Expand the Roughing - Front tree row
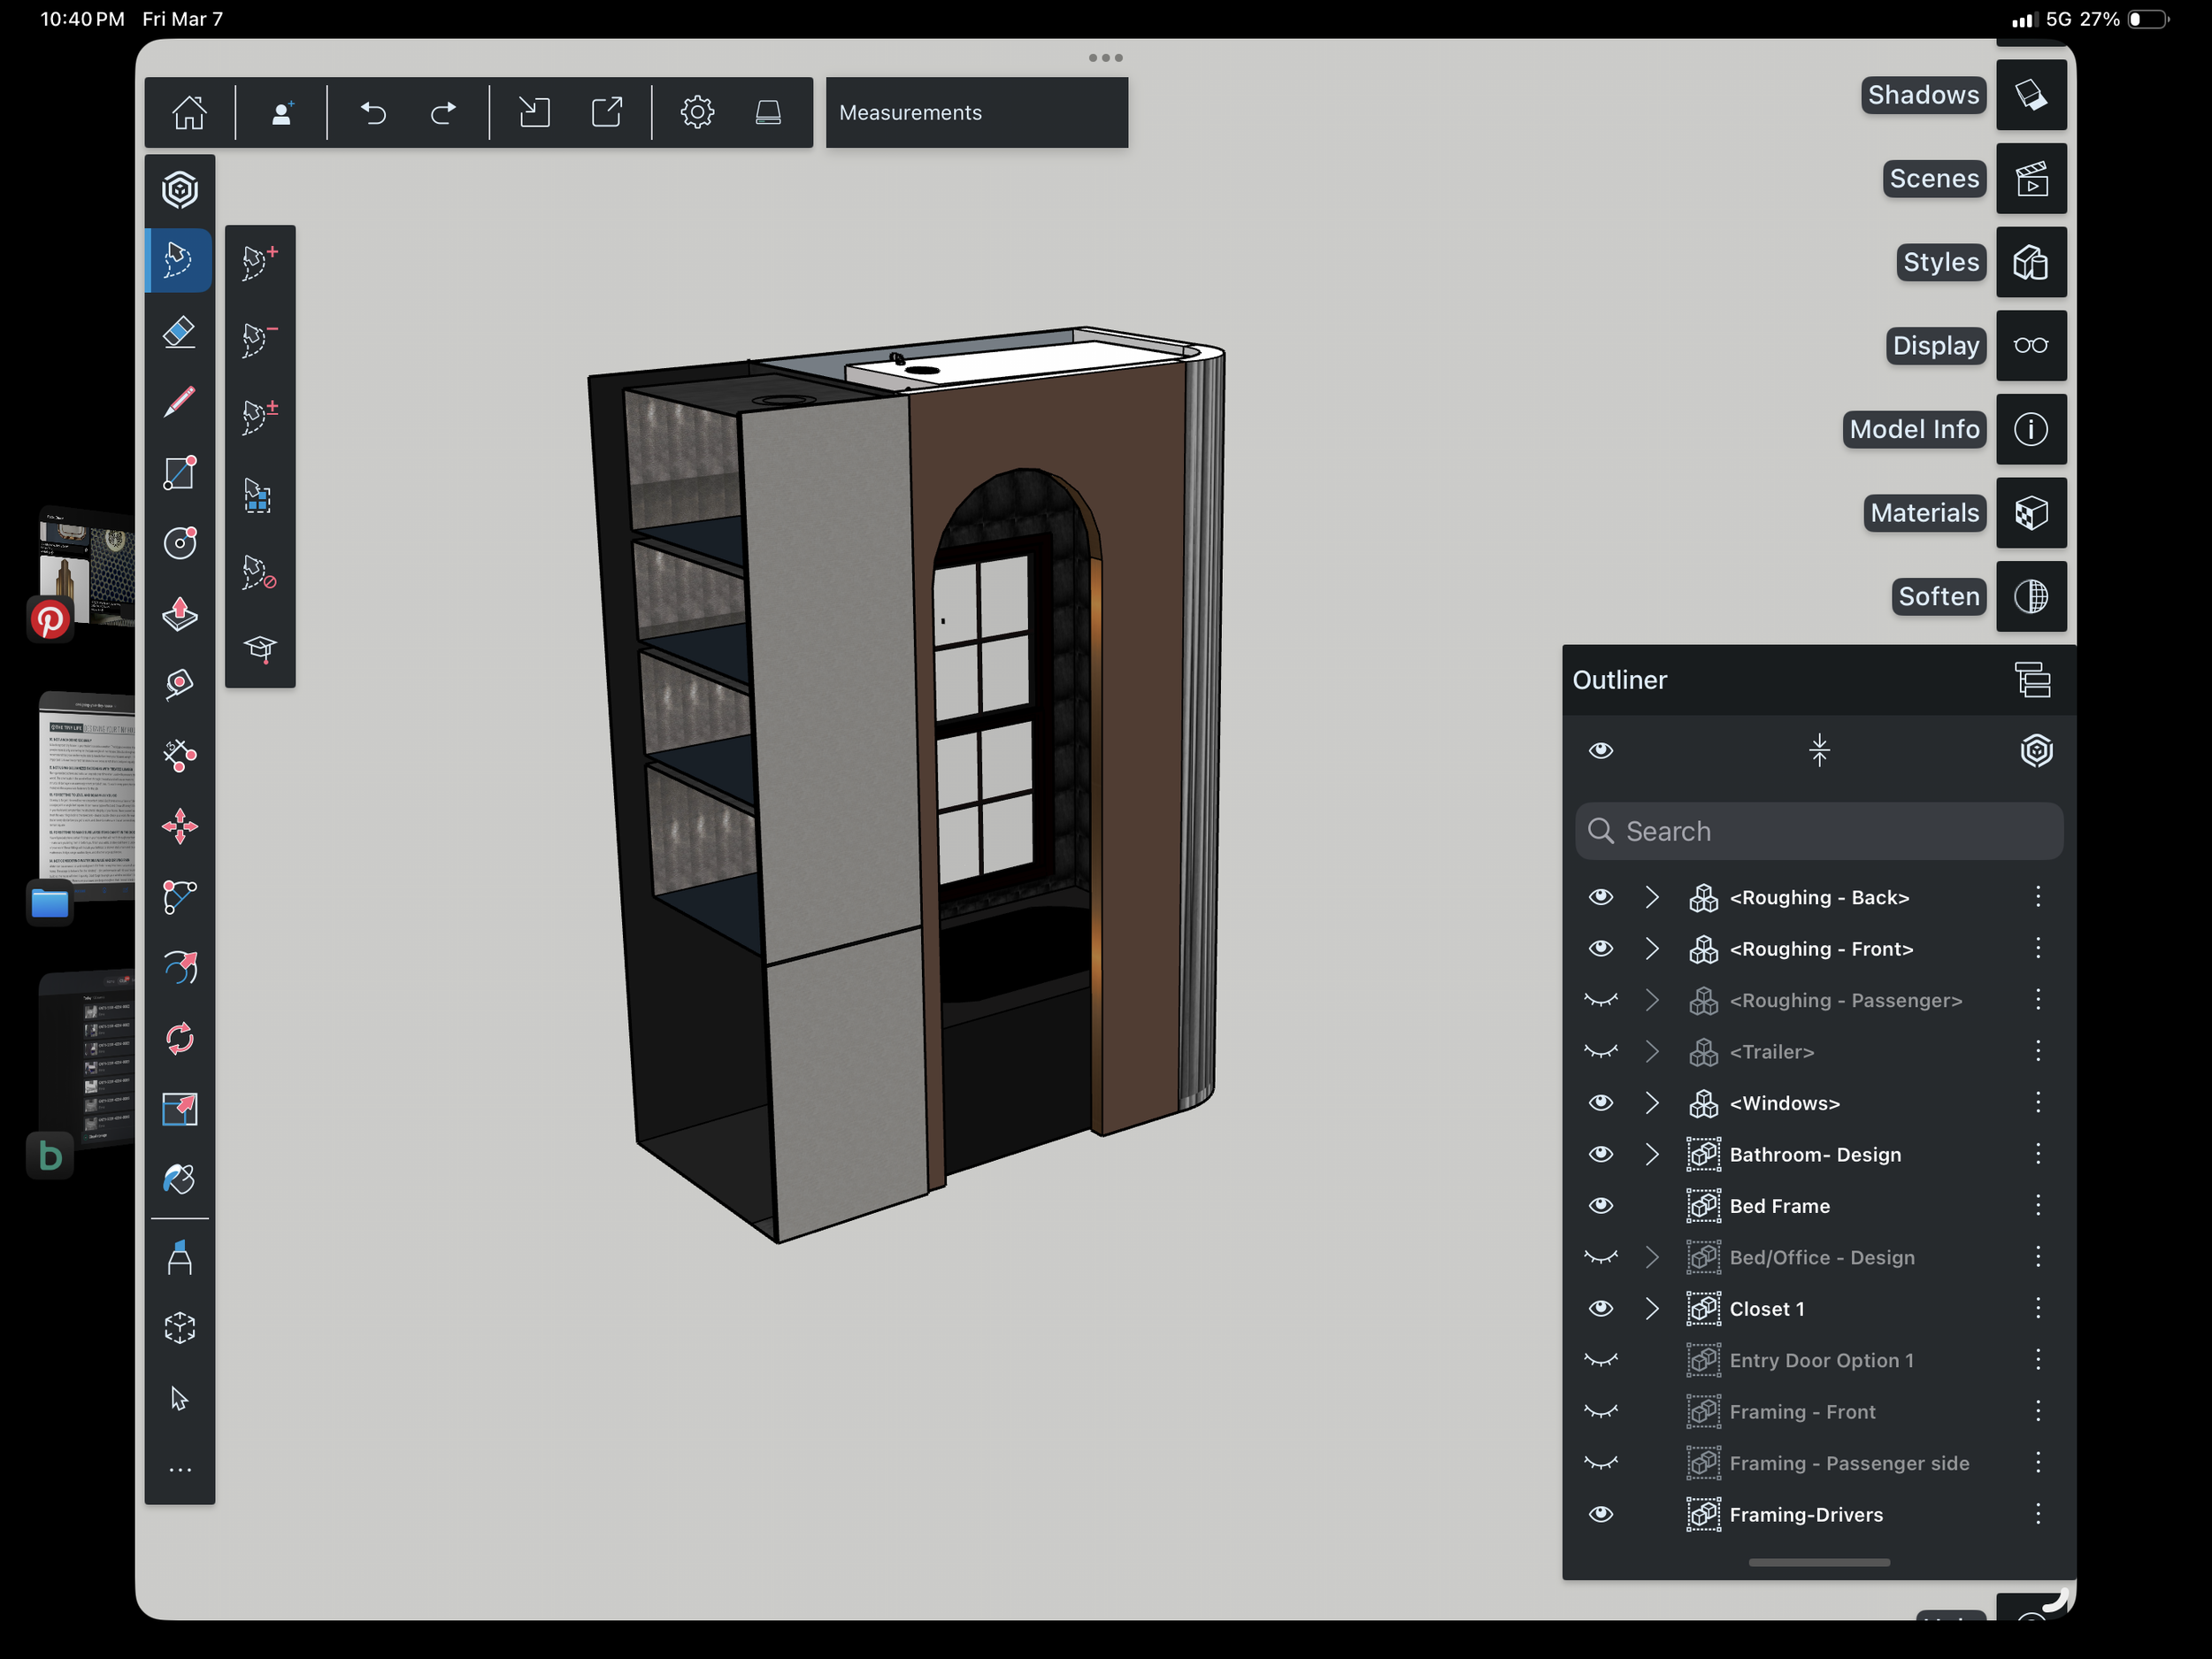The image size is (2212, 1659). 1652,948
